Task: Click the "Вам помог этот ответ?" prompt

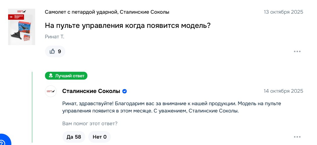Action: coord(90,123)
